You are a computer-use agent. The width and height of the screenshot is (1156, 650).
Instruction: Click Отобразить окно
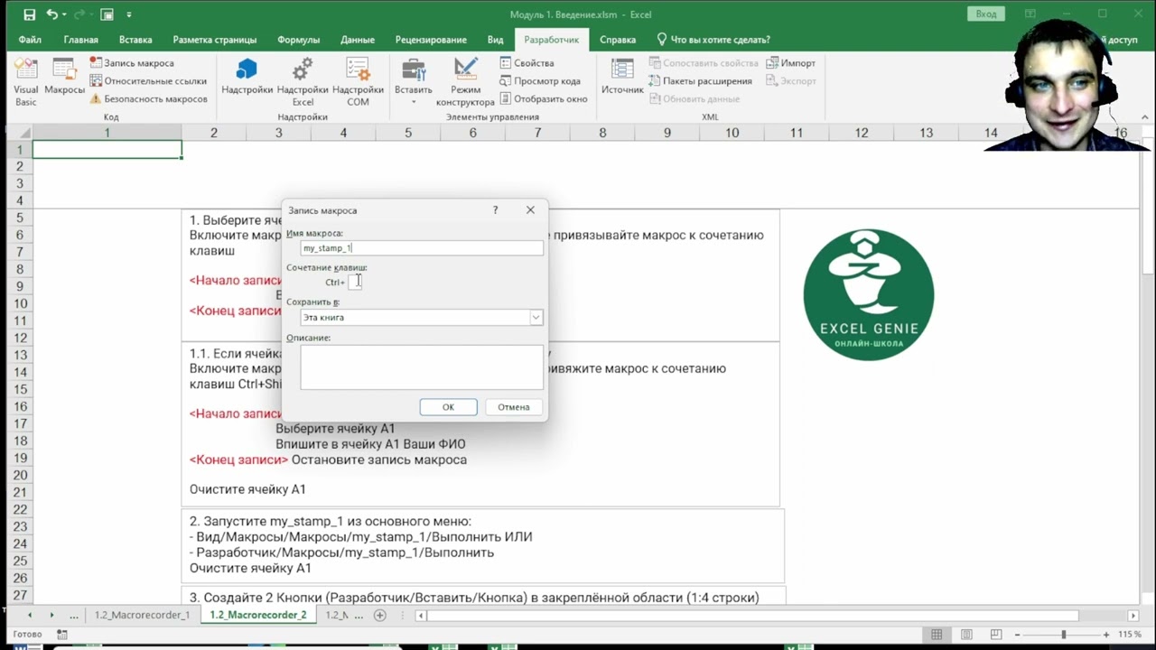tap(543, 98)
